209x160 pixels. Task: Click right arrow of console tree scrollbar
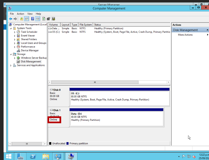point(45,144)
